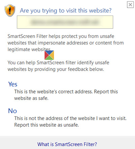Viewport: 135px width, 149px height.
Task: Select the blurred website address box
Action: coord(65,22)
